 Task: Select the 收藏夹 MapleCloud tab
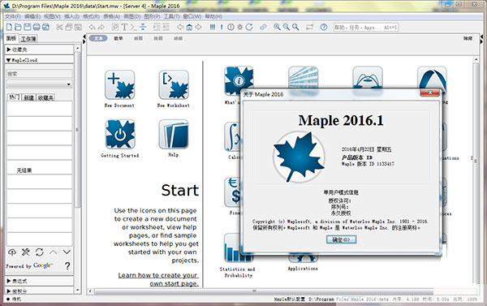(45, 97)
